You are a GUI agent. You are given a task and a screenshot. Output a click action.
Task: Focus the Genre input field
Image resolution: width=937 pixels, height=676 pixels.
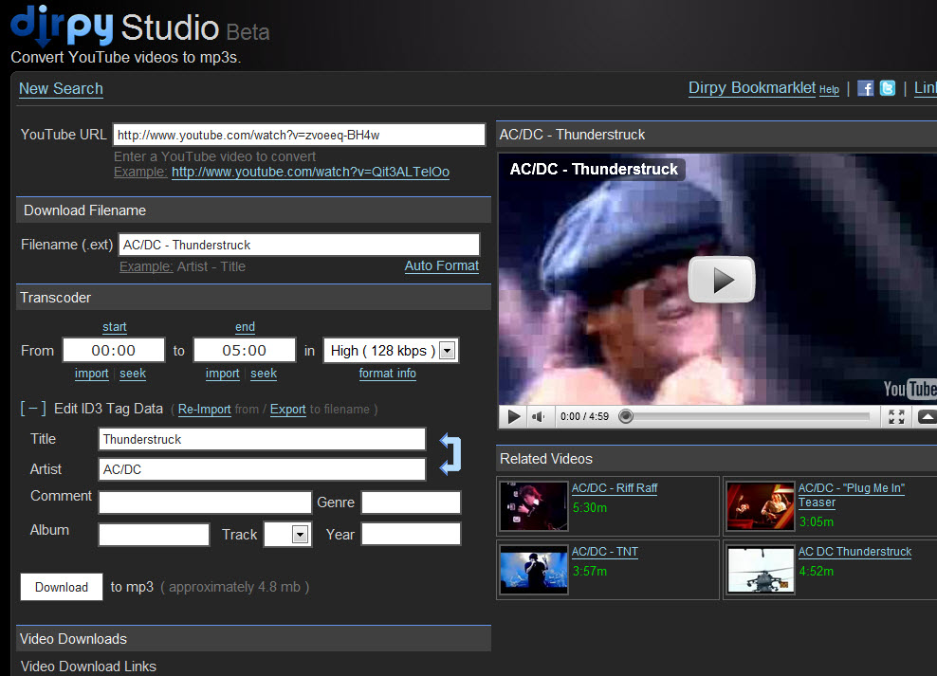point(412,502)
